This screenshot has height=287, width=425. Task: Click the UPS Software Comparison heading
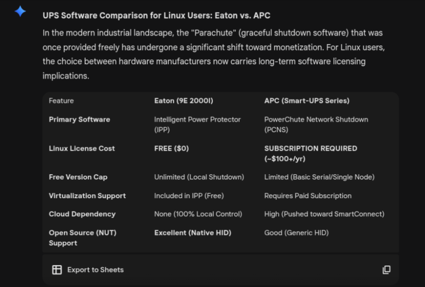(156, 15)
